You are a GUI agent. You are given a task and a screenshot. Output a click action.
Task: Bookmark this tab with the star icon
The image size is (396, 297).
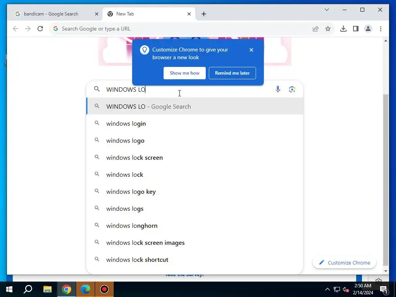[328, 29]
